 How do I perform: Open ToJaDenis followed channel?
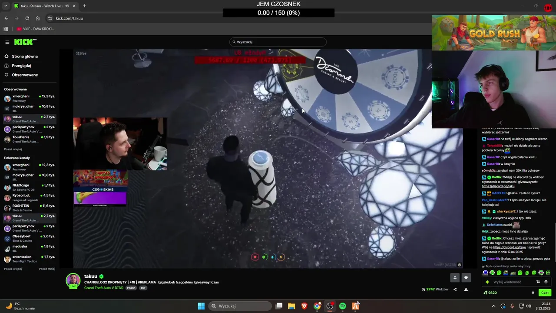pyautogui.click(x=30, y=139)
